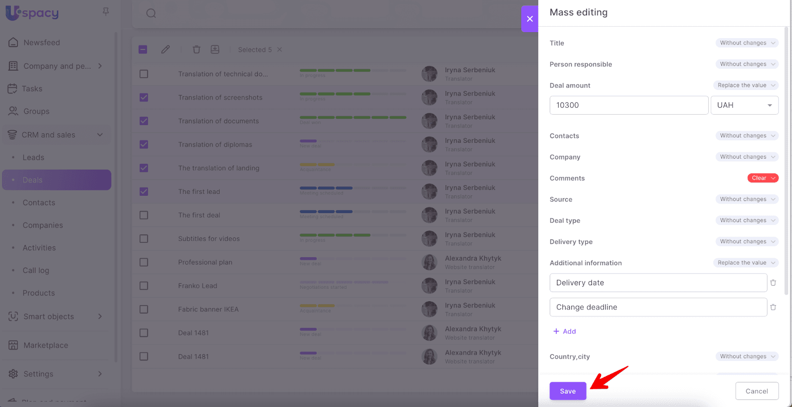Open Contacts in the CRM sidebar

[x=39, y=203]
